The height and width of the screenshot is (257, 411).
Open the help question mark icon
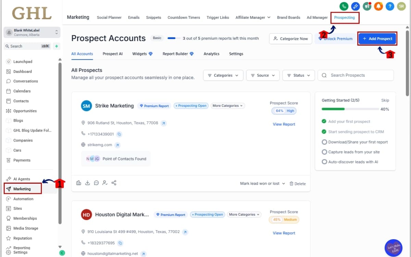(390, 6)
